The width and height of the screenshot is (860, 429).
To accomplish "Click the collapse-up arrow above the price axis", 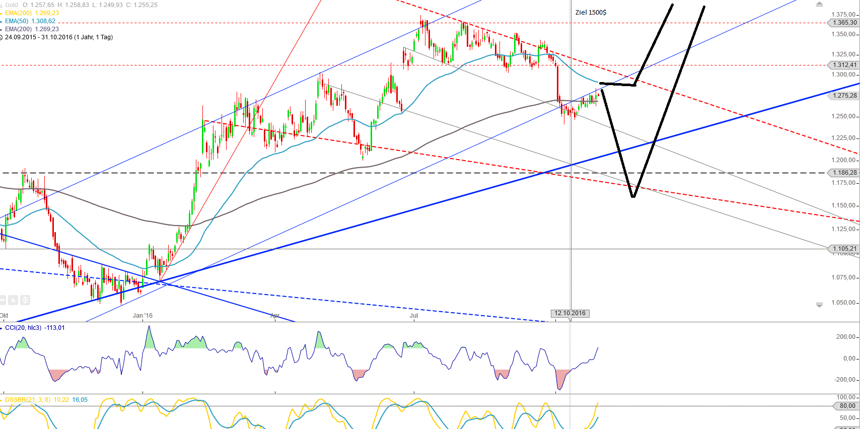I will click(x=819, y=5).
